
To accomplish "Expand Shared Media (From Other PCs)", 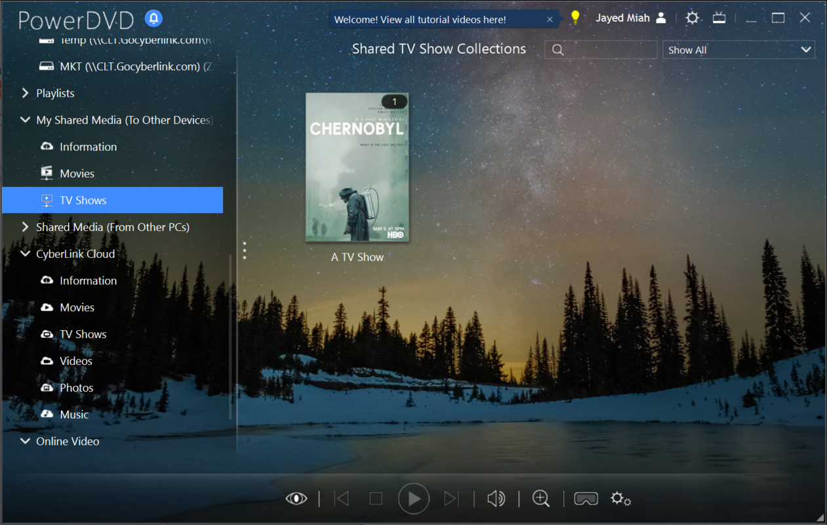I will (x=26, y=227).
